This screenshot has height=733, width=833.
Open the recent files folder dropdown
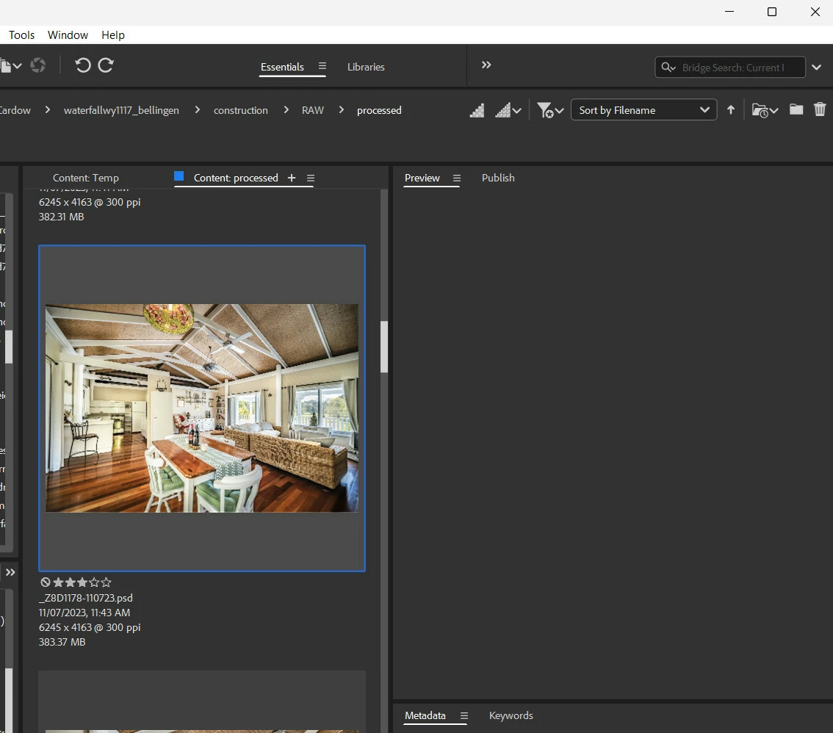[x=765, y=110]
